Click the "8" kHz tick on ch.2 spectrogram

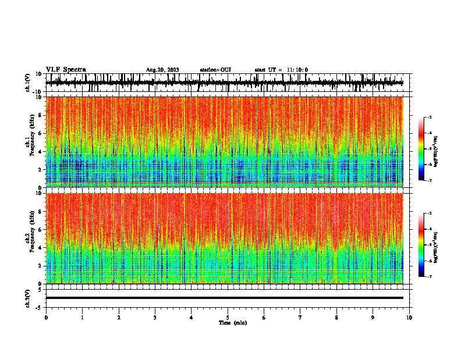click(x=40, y=212)
